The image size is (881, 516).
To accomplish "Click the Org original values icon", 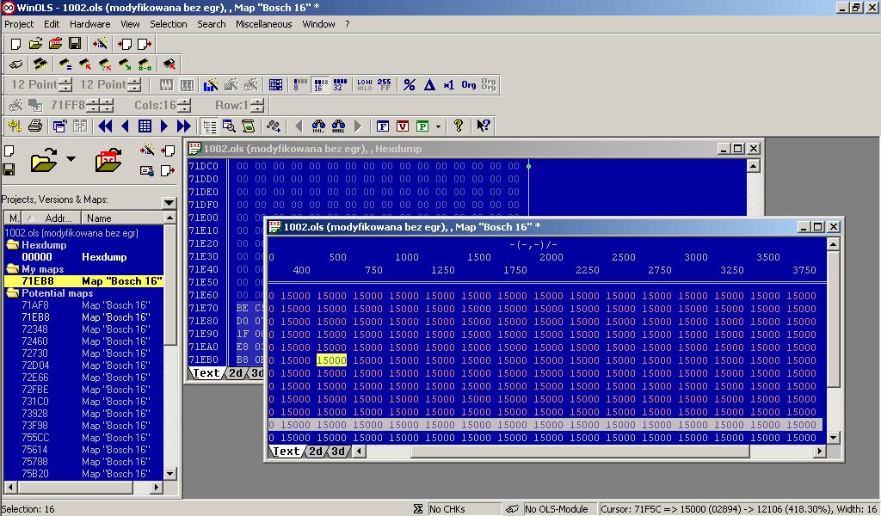I will click(x=469, y=85).
